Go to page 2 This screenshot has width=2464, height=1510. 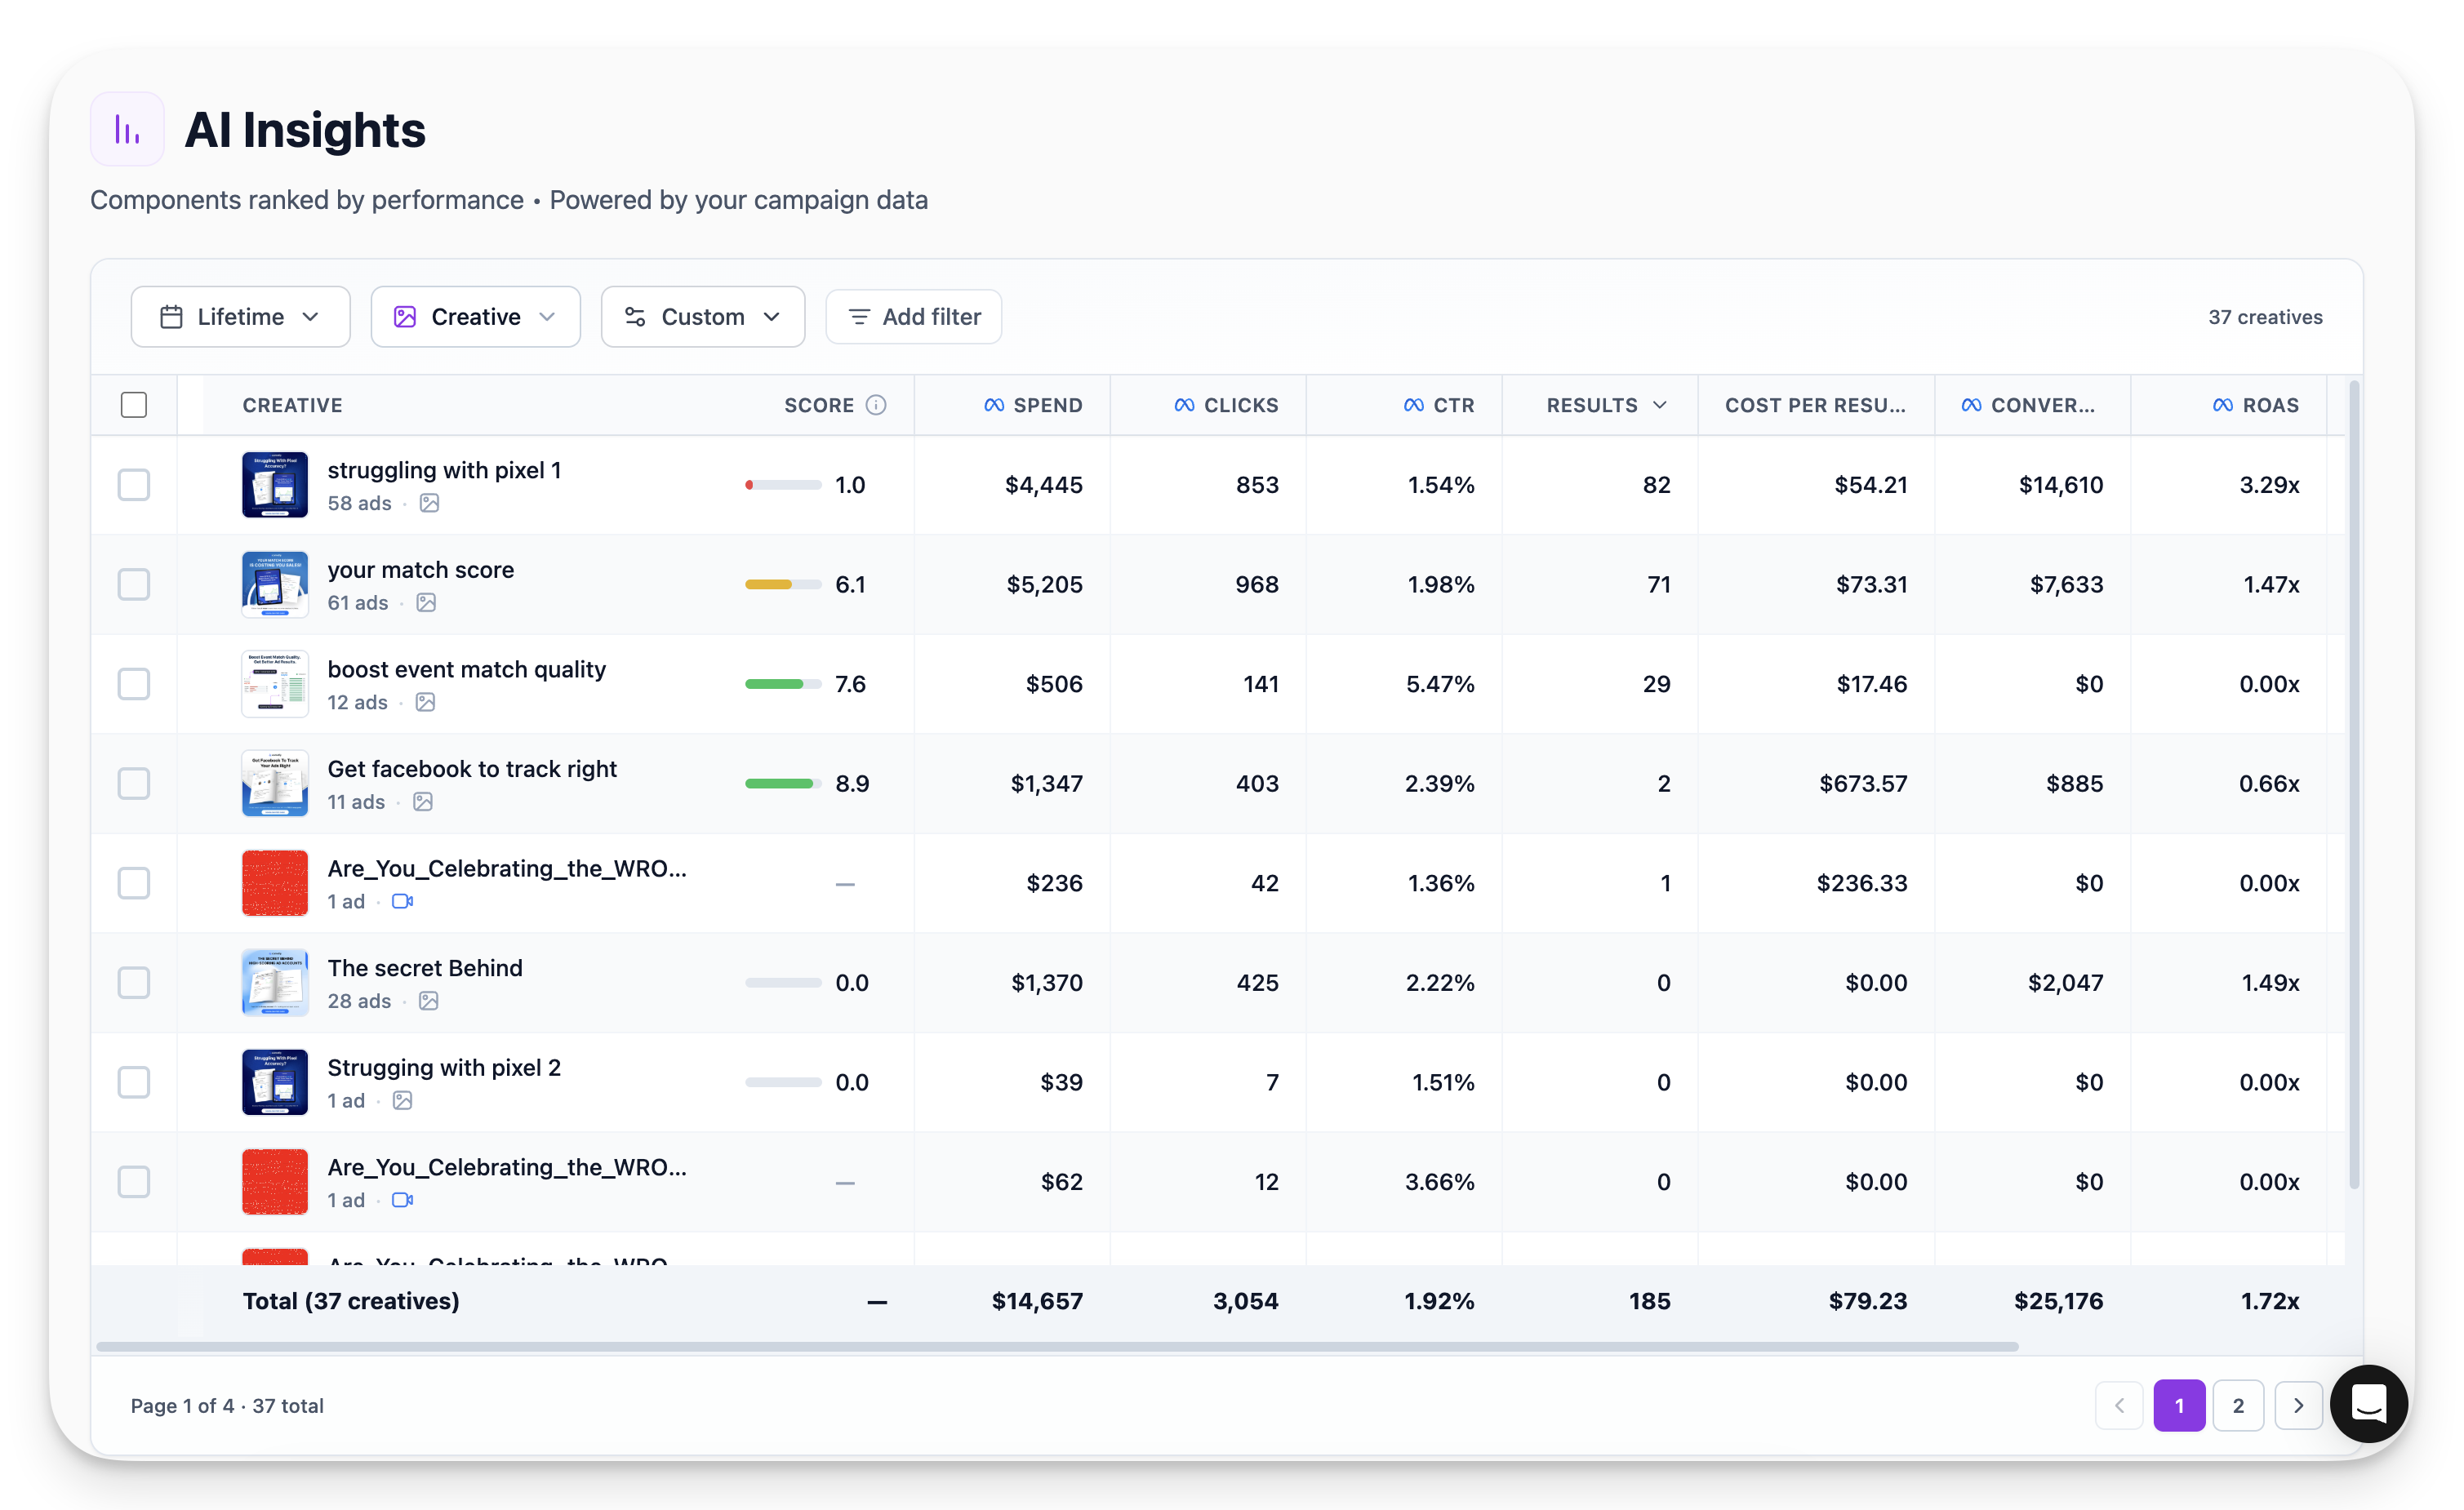(2238, 1405)
